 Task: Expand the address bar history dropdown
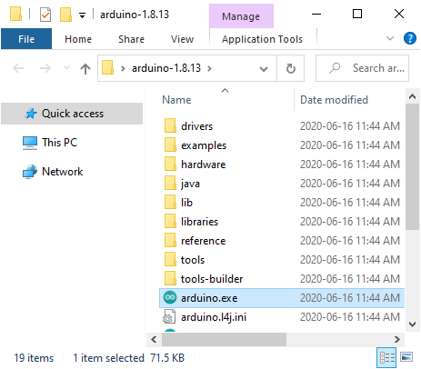(x=264, y=69)
